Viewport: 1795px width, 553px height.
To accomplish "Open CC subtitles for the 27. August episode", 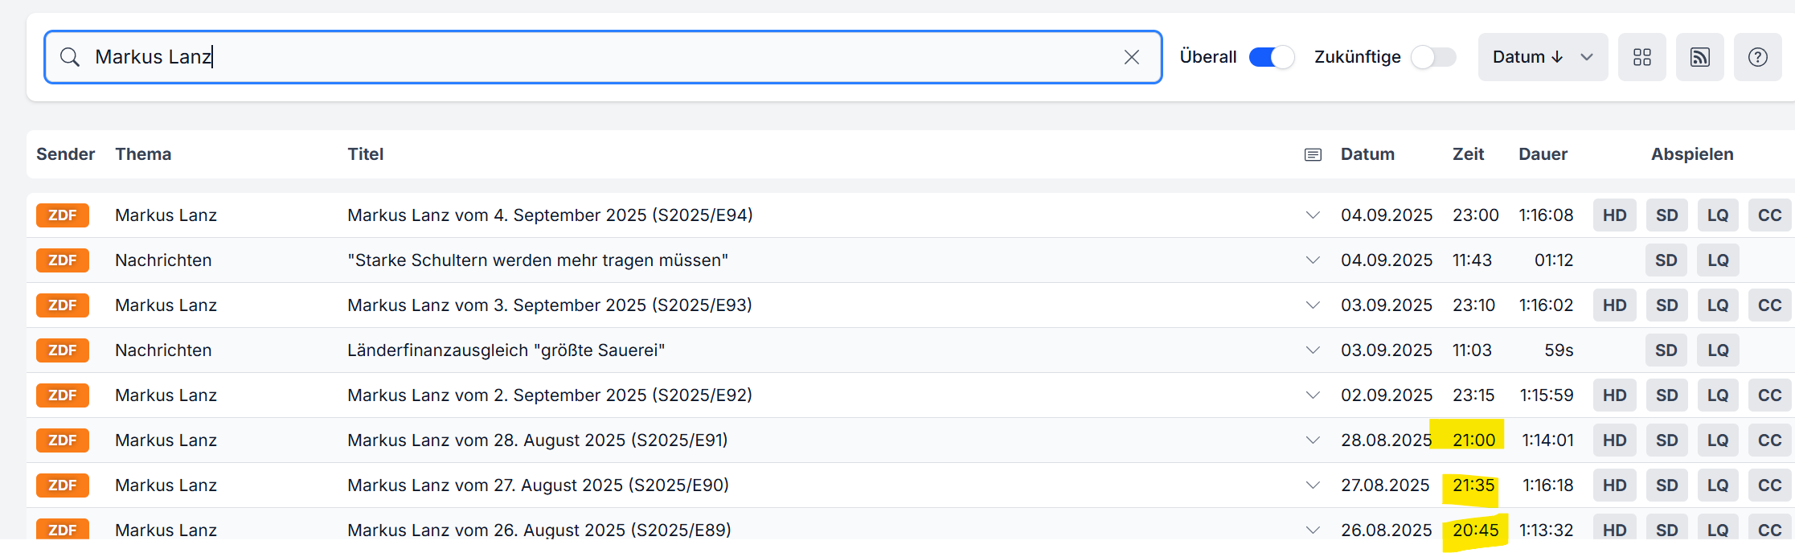I will pos(1770,485).
